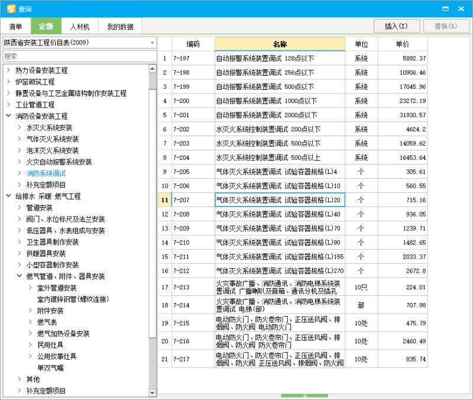Image resolution: width=473 pixels, height=400 pixels.
Task: Collapse the 消防设备安装工程 tree node
Action: coord(8,116)
